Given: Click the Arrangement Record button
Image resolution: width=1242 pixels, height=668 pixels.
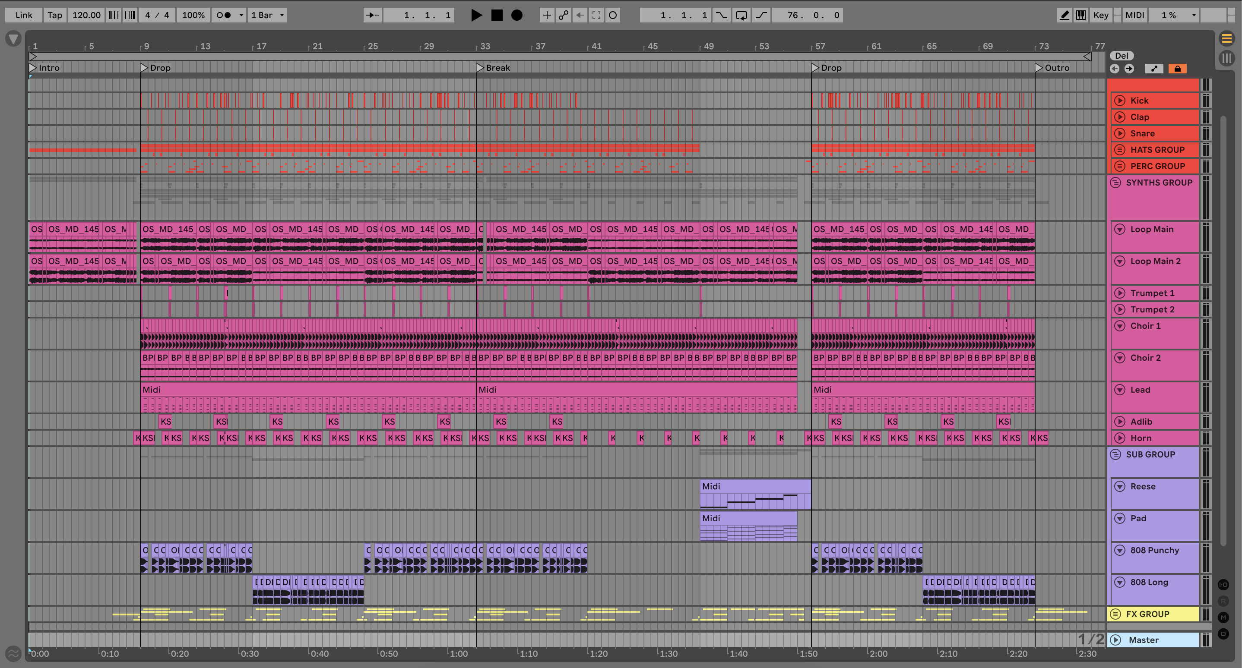Looking at the screenshot, I should pos(516,15).
